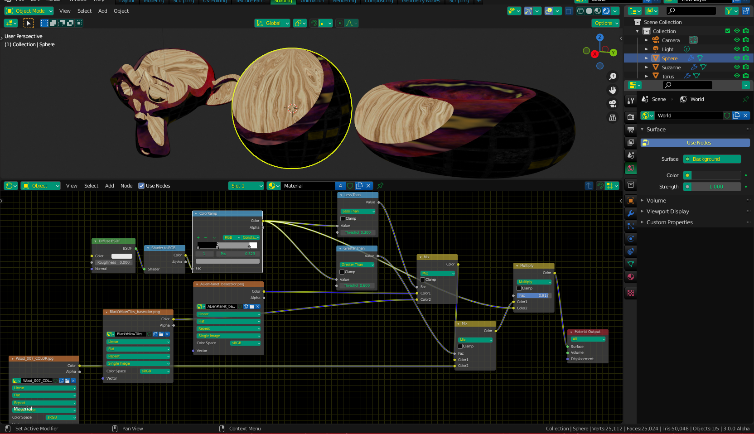Open Tool properties tab icon
754x434 pixels.
(x=631, y=101)
